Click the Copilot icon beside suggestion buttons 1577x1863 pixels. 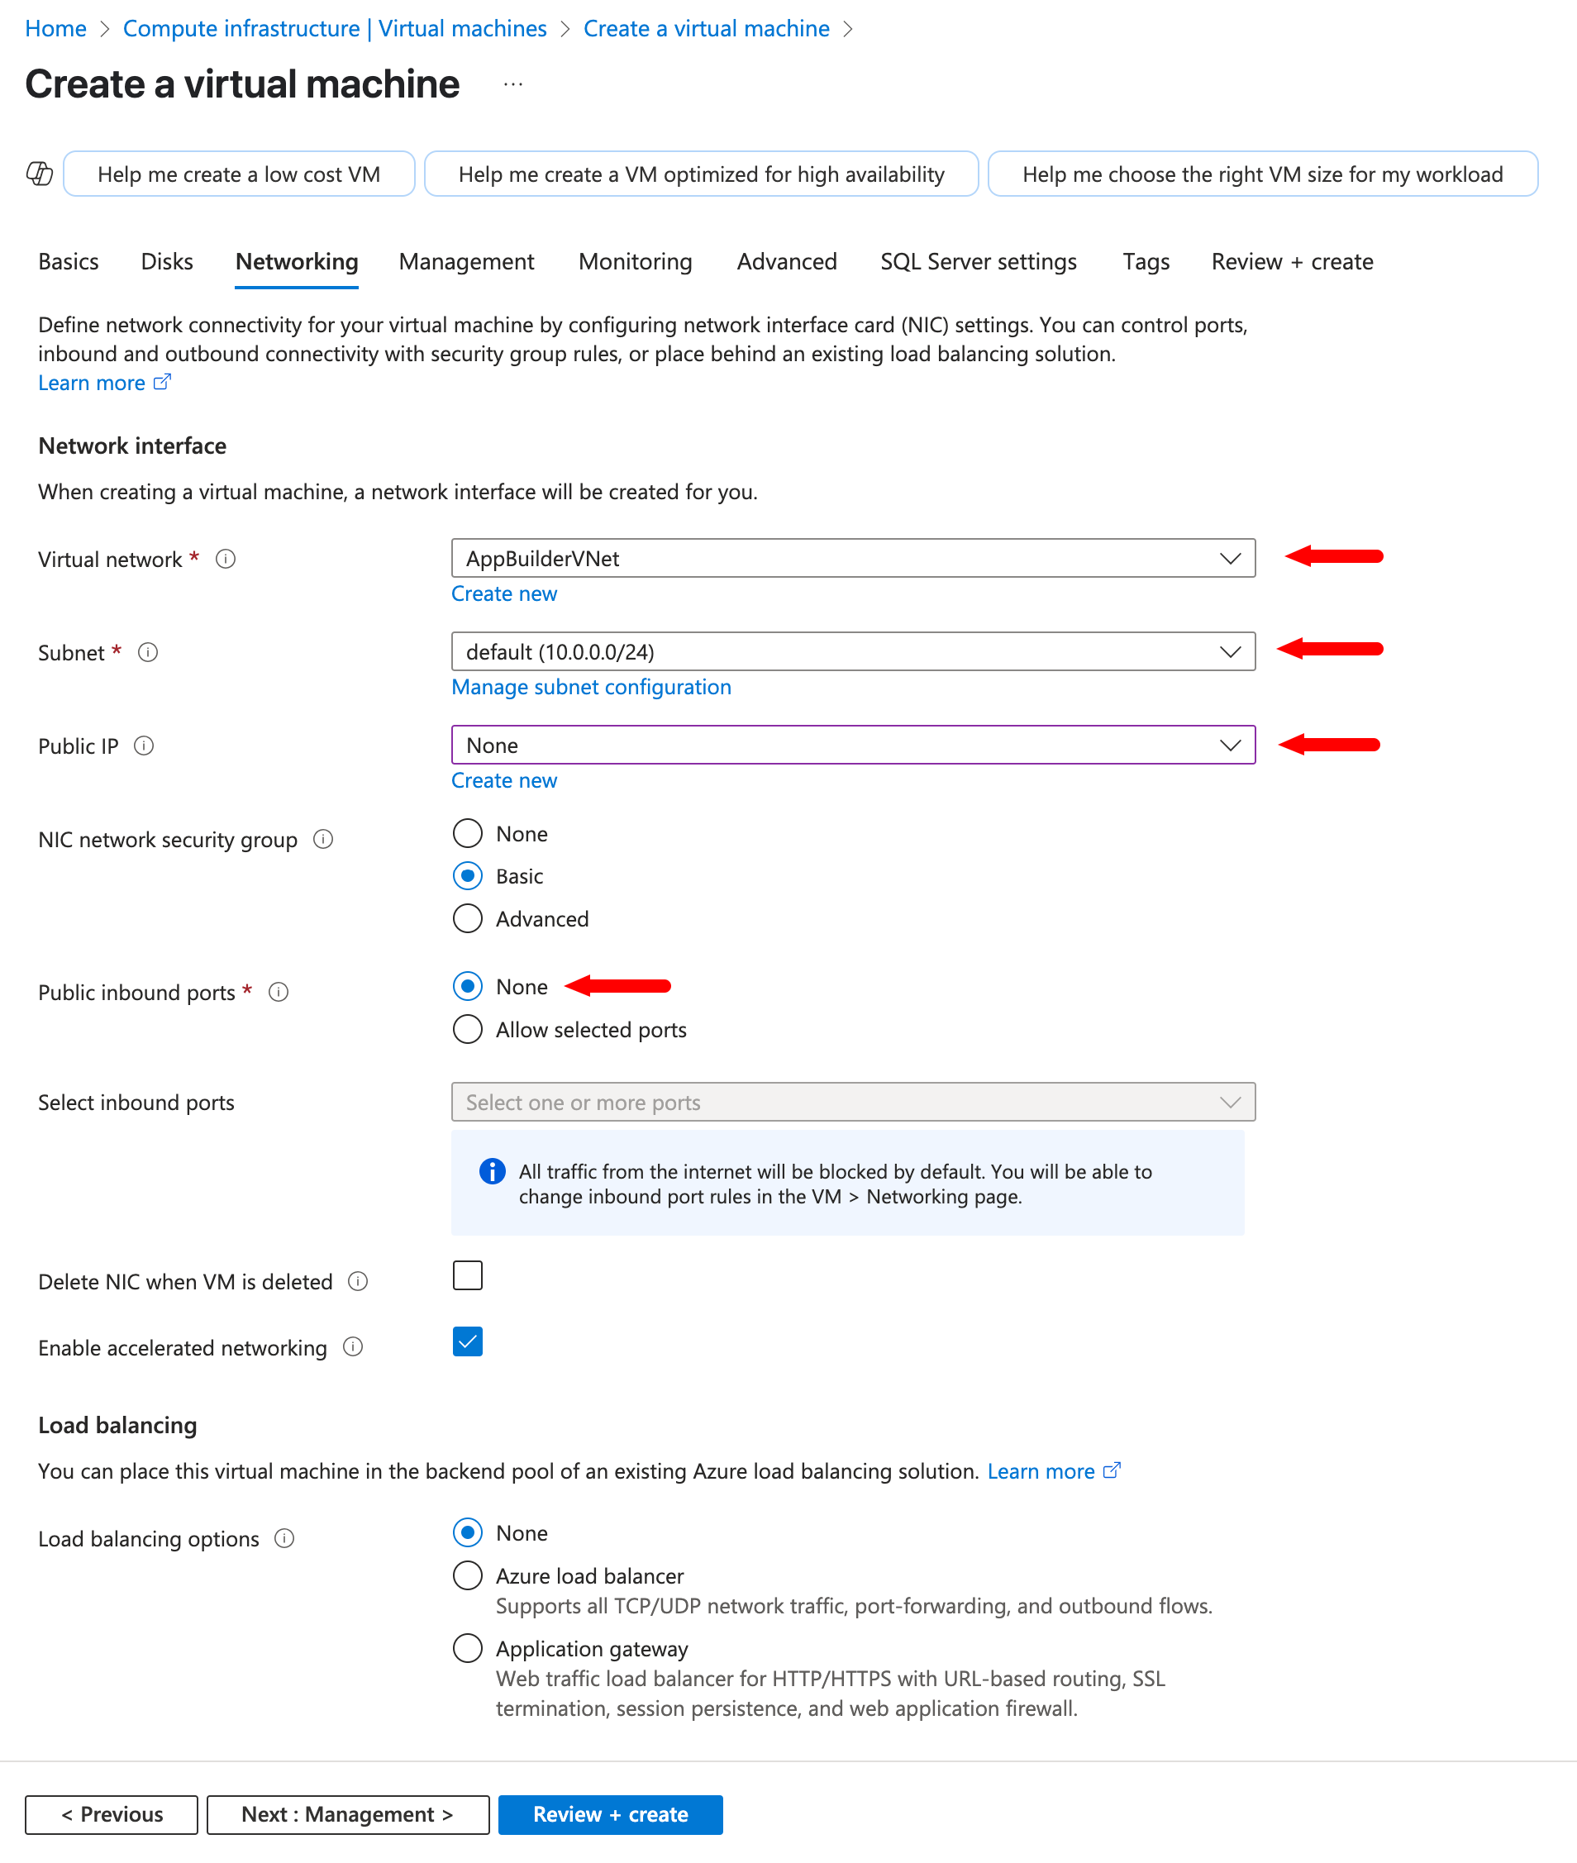click(40, 174)
